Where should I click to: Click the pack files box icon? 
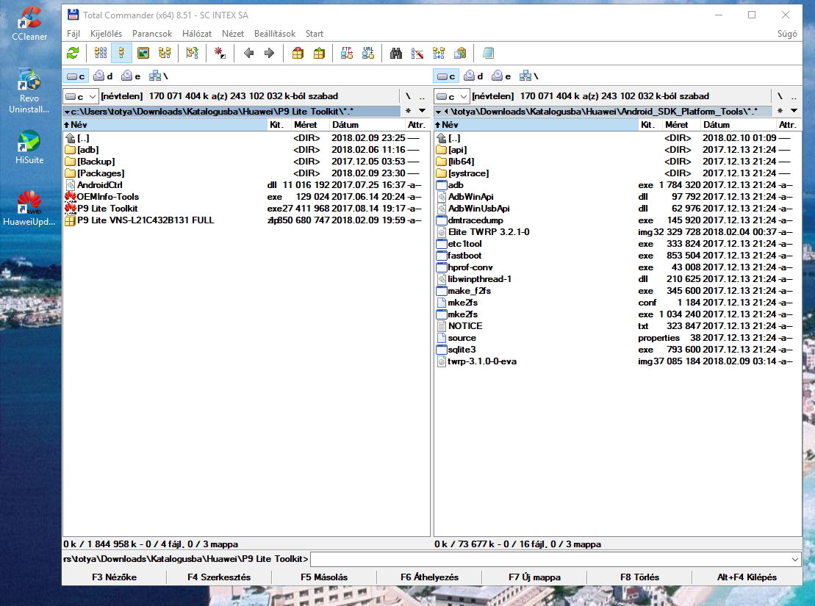[298, 53]
